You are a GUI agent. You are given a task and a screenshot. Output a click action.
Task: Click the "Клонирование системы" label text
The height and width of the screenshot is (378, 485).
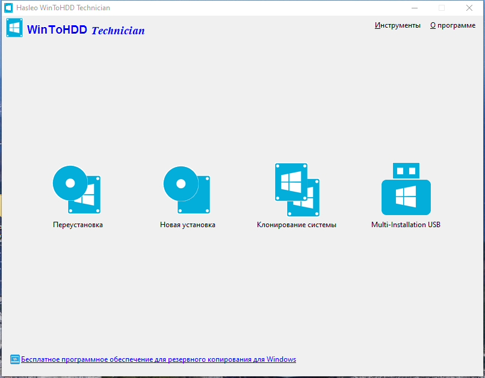pyautogui.click(x=296, y=224)
